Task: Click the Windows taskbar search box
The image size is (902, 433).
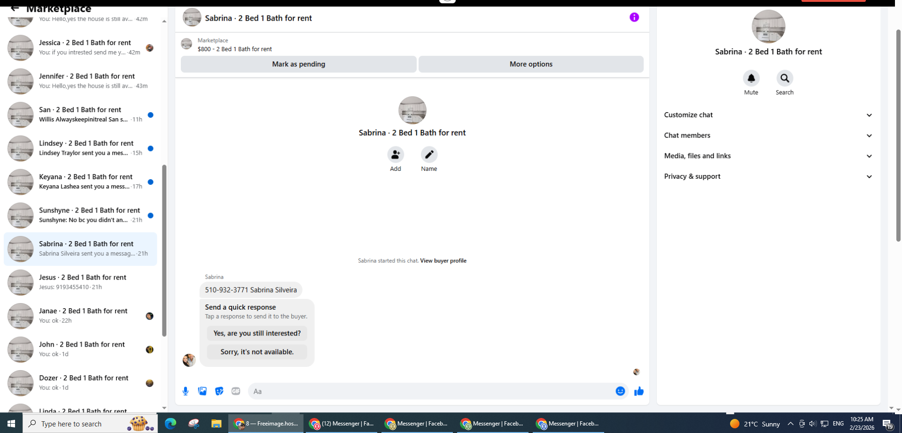Action: click(x=90, y=424)
